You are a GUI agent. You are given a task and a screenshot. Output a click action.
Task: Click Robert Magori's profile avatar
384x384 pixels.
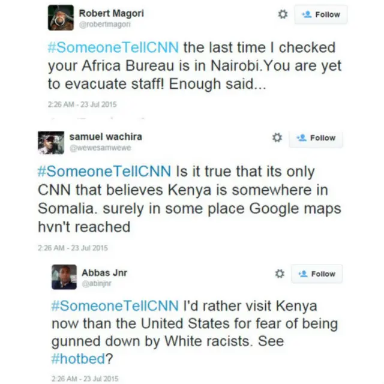click(x=61, y=17)
